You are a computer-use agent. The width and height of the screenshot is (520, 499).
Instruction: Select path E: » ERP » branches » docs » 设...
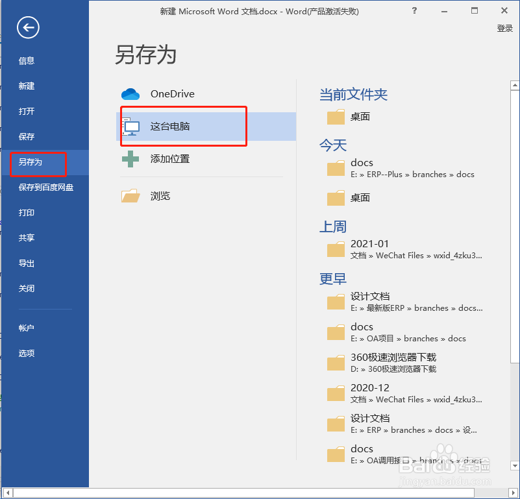click(414, 430)
